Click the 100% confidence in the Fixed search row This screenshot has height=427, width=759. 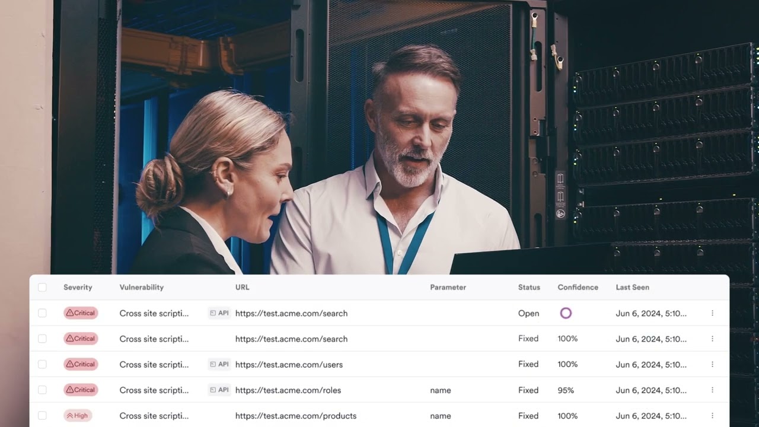pyautogui.click(x=567, y=339)
